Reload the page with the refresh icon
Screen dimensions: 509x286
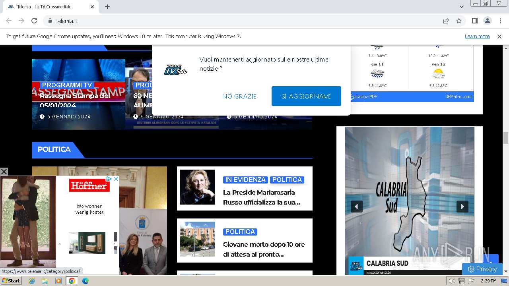(34, 21)
